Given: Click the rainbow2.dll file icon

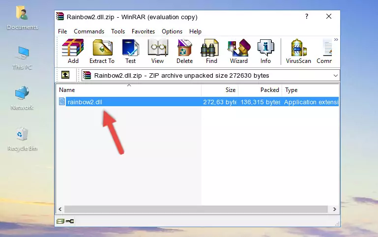Looking at the screenshot, I should pos(62,101).
